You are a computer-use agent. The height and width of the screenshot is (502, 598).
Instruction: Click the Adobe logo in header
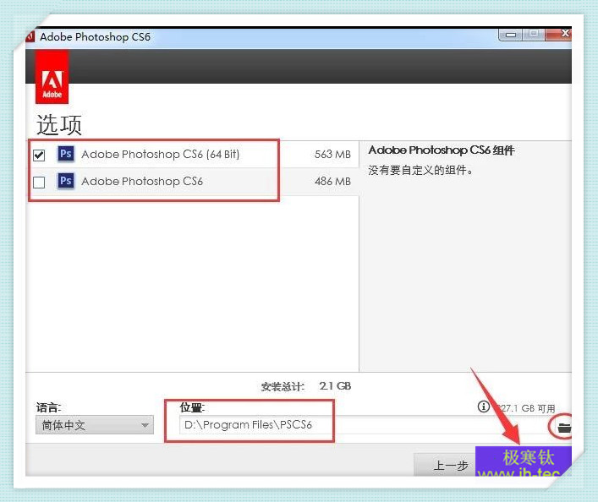[x=52, y=78]
